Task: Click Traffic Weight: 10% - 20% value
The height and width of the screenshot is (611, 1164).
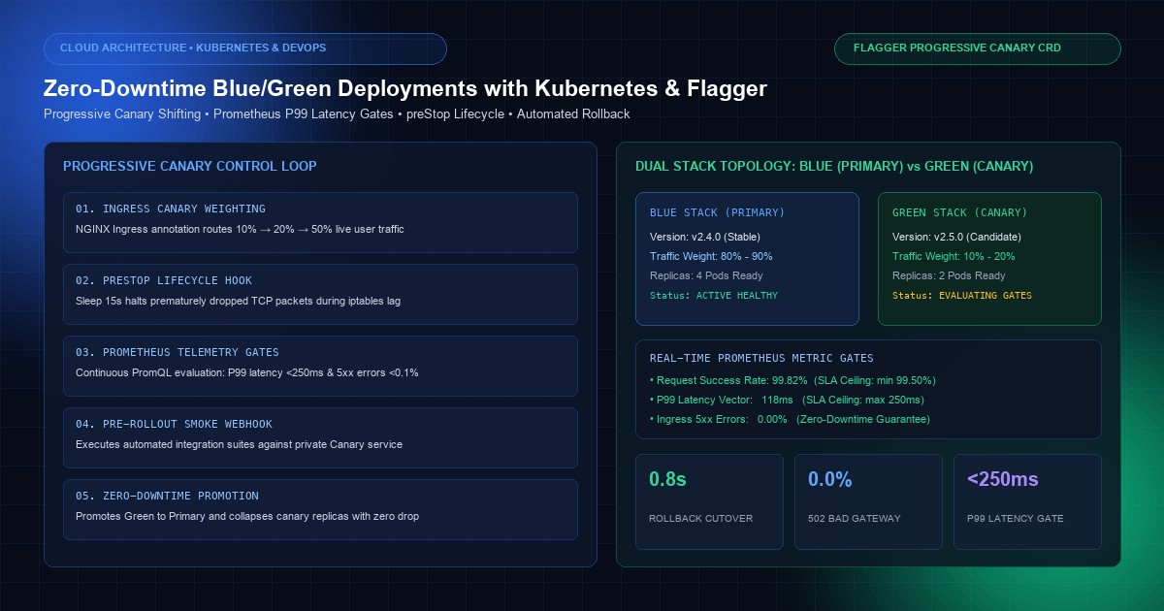Action: [954, 256]
